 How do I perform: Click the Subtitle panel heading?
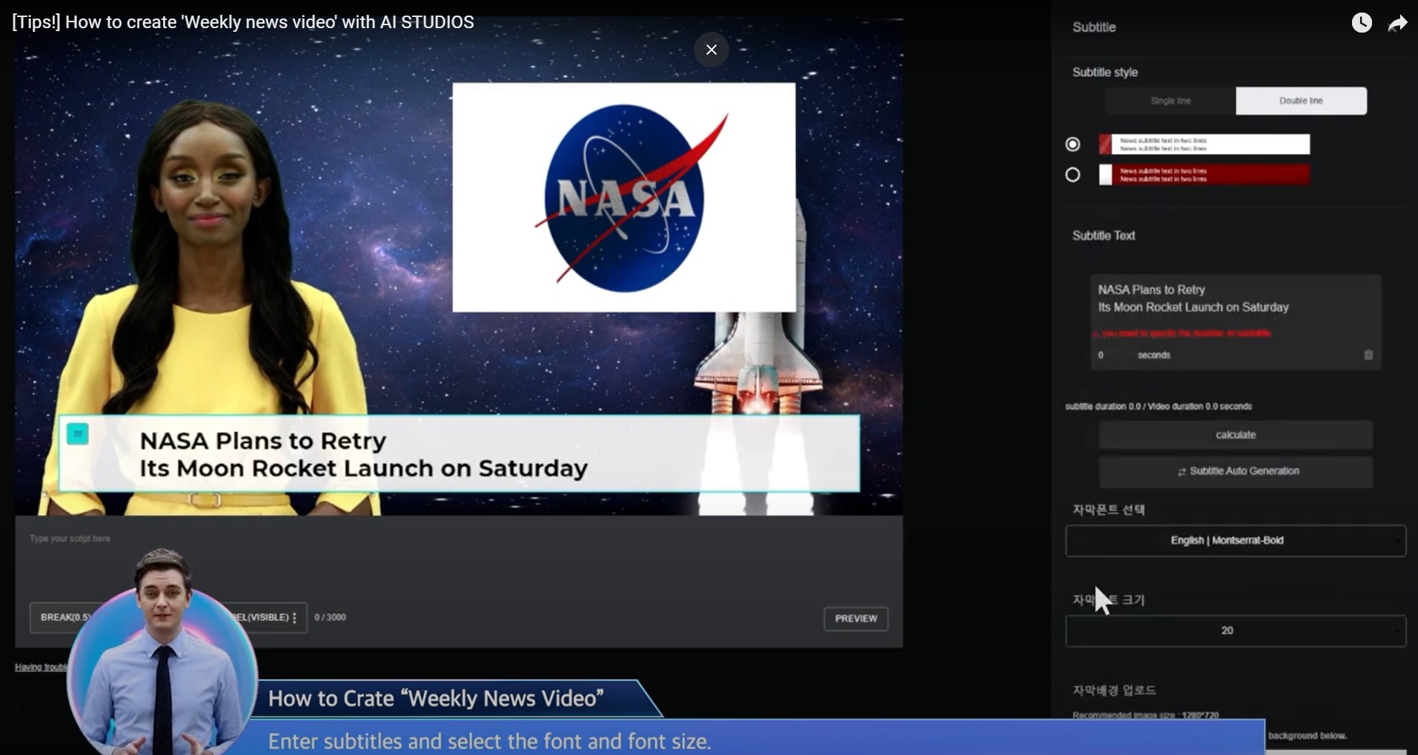point(1094,27)
